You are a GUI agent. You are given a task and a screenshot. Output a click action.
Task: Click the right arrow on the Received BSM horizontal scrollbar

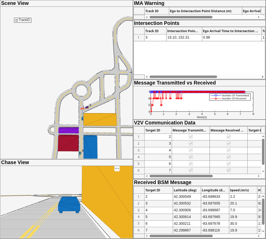[x=259, y=236]
